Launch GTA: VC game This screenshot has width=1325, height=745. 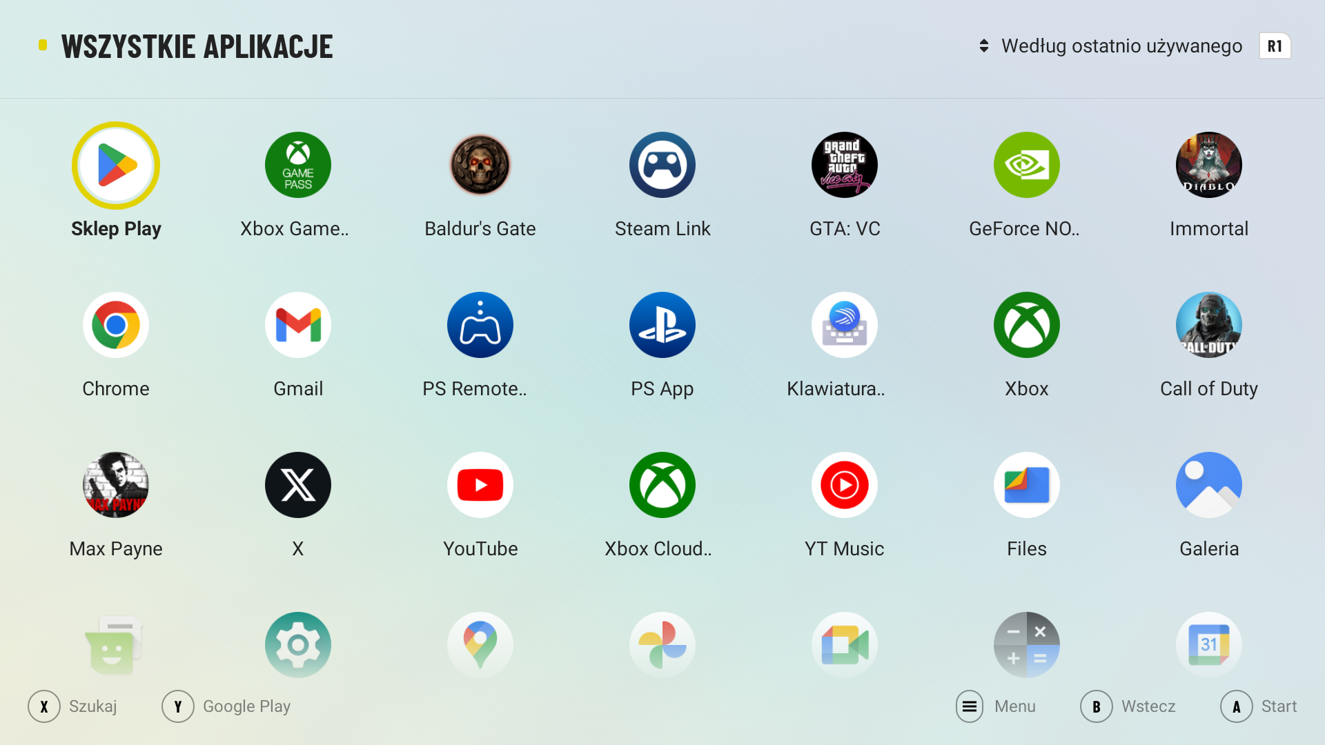pyautogui.click(x=845, y=166)
